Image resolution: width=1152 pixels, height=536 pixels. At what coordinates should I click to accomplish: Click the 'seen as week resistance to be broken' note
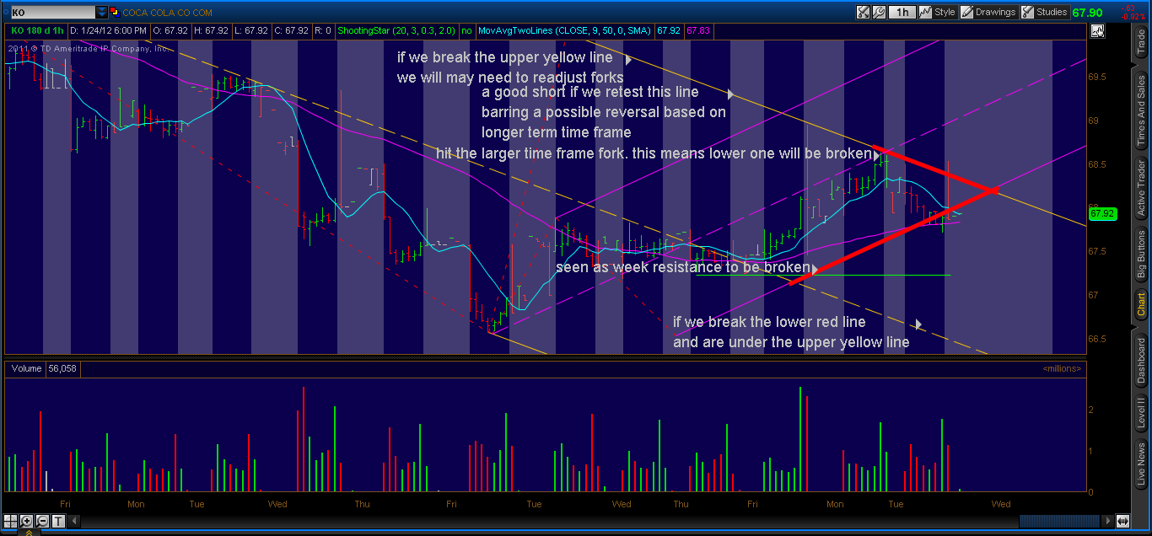click(682, 267)
